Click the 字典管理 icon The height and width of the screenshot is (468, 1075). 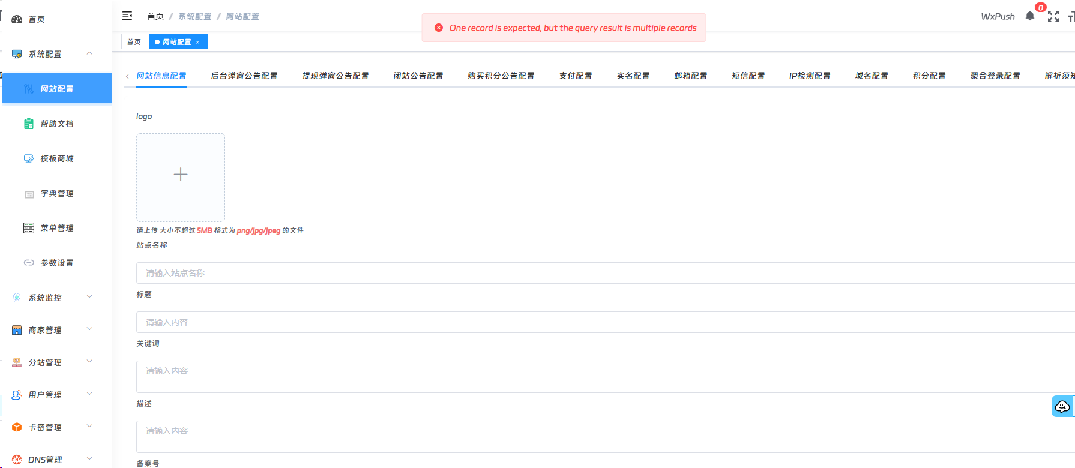click(29, 194)
